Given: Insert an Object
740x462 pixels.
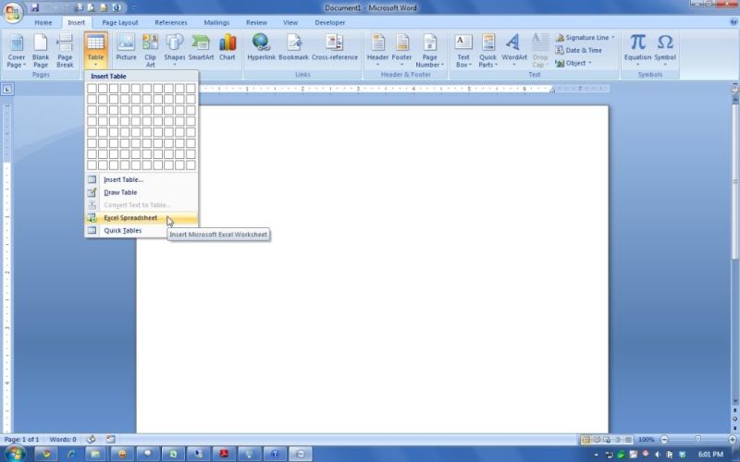Looking at the screenshot, I should coord(573,63).
